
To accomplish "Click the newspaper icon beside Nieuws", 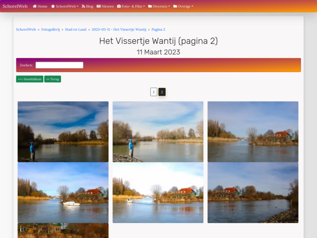I will 99,6.
